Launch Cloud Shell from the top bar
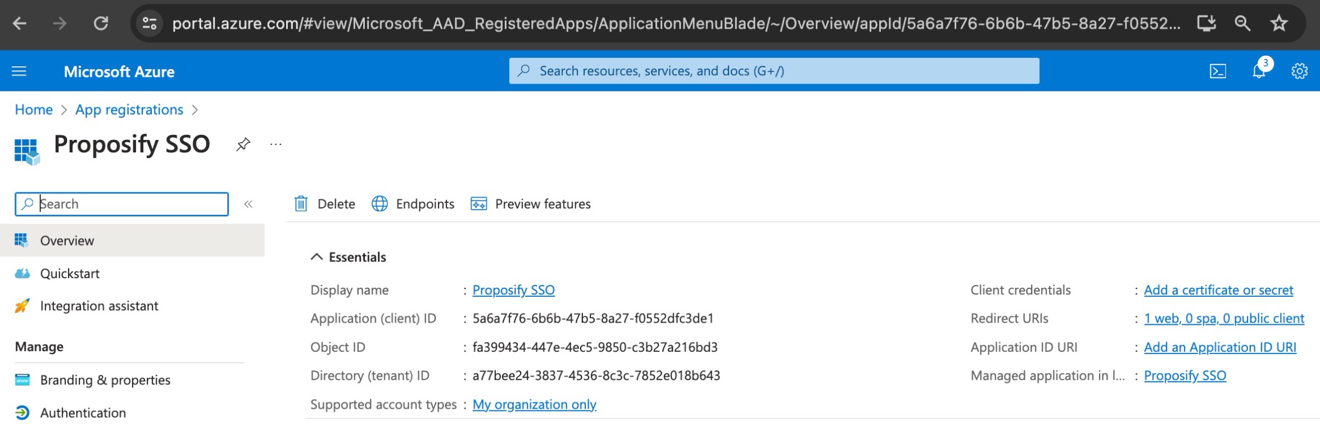The width and height of the screenshot is (1320, 426). [x=1218, y=71]
